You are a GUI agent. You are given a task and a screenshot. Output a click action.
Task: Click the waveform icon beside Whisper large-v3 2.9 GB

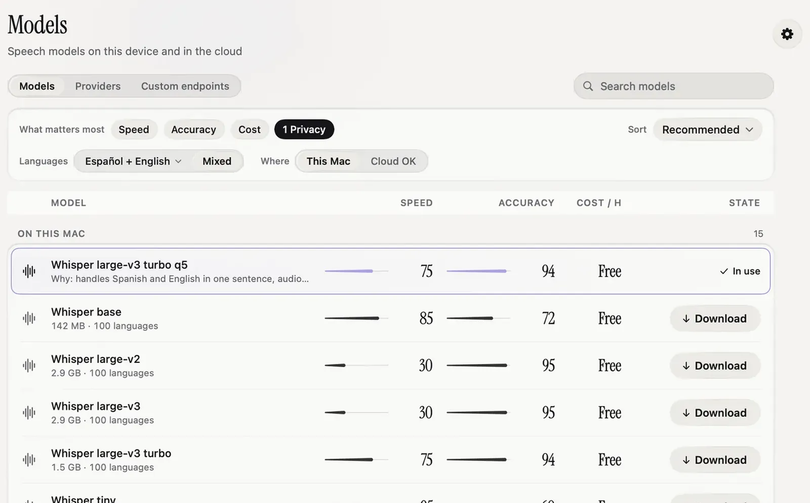pyautogui.click(x=29, y=413)
